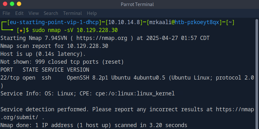Screen dimensions: 259x129
Task: Click the red close window button
Action: [x=5, y=4]
